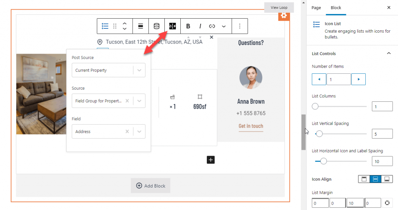Click the Add Block button
The width and height of the screenshot is (398, 210).
[150, 186]
